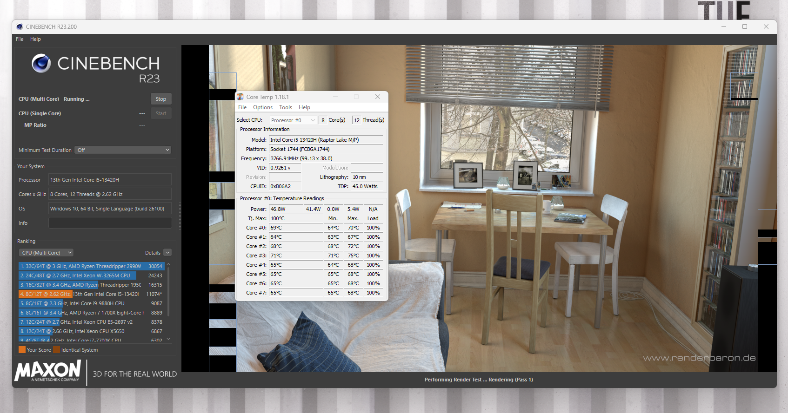Click the Core #0 temperature 69°C
Screen dimensions: 788x413
(295, 228)
